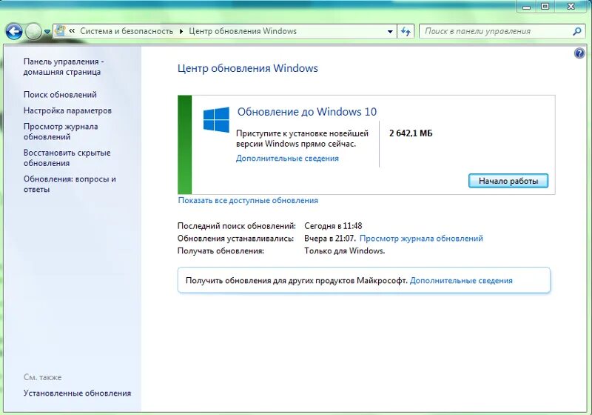Expand the address bar history dropdown

tap(390, 31)
